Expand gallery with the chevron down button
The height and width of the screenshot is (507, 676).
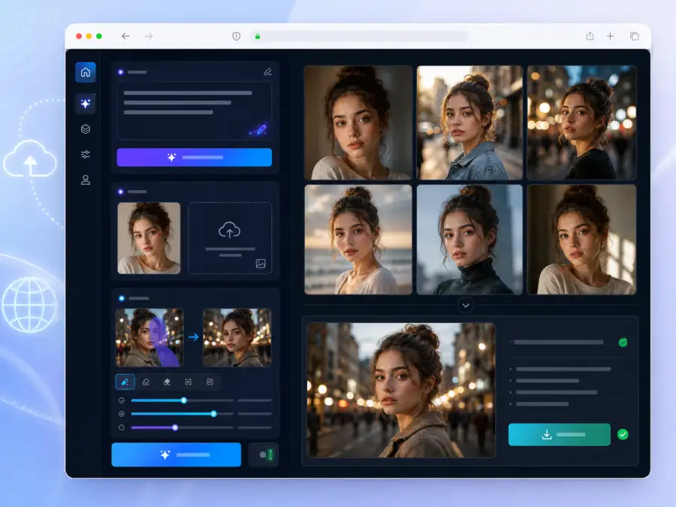[466, 306]
